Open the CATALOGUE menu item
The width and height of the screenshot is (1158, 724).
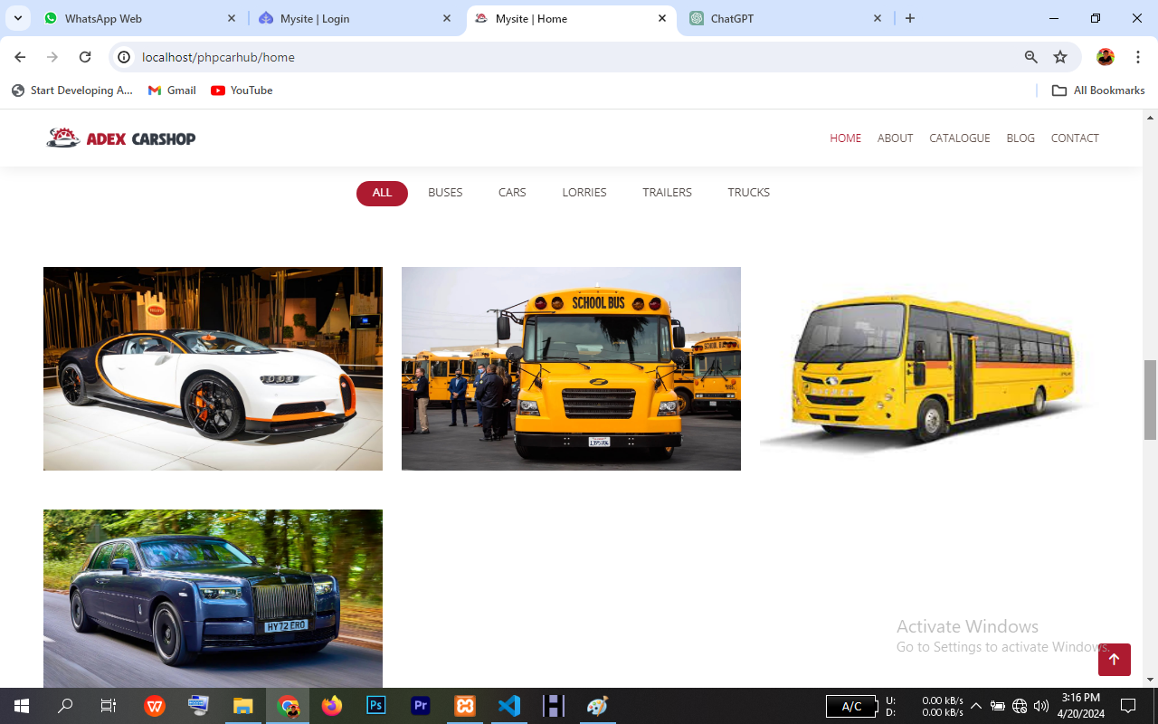[959, 138]
